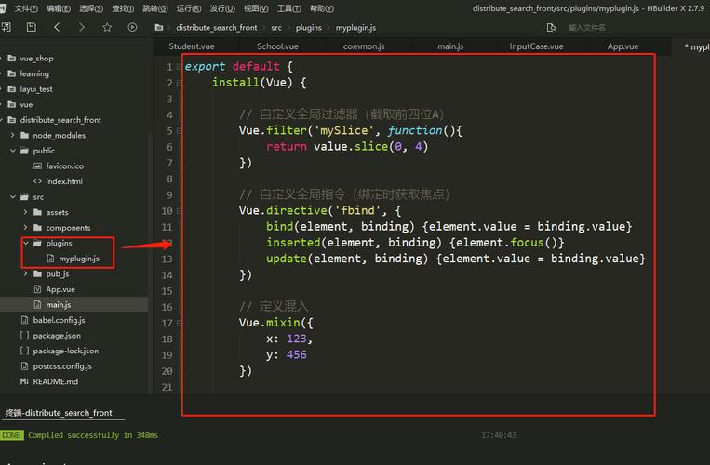Screen dimensions: 710x465
Task: Open the 文件(F) menu
Action: pyautogui.click(x=26, y=8)
